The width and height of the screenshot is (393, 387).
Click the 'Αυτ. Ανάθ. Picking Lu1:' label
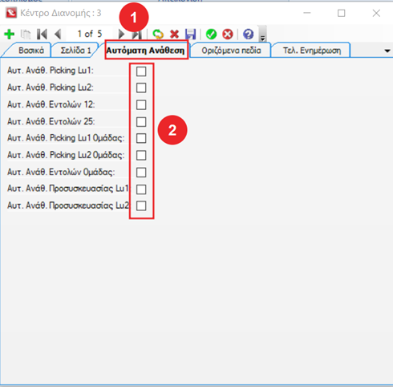click(x=51, y=71)
